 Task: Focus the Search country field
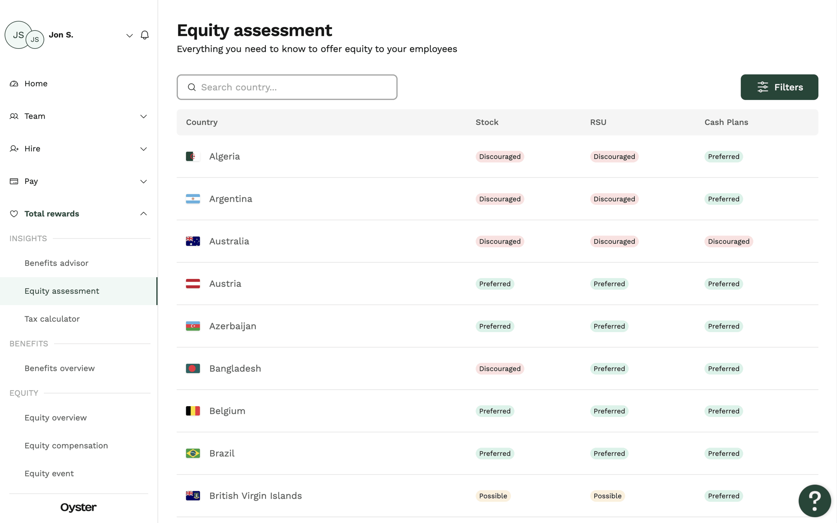(287, 87)
